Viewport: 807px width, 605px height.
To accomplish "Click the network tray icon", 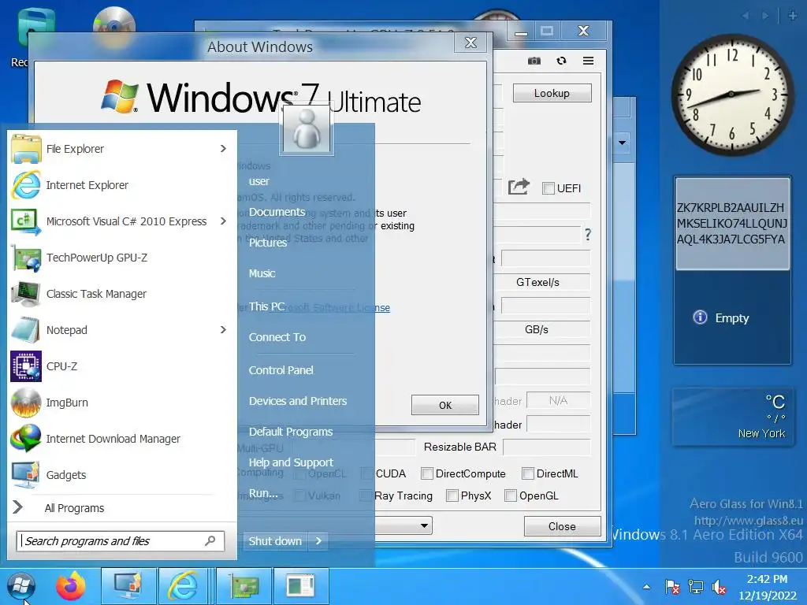I will pyautogui.click(x=696, y=586).
